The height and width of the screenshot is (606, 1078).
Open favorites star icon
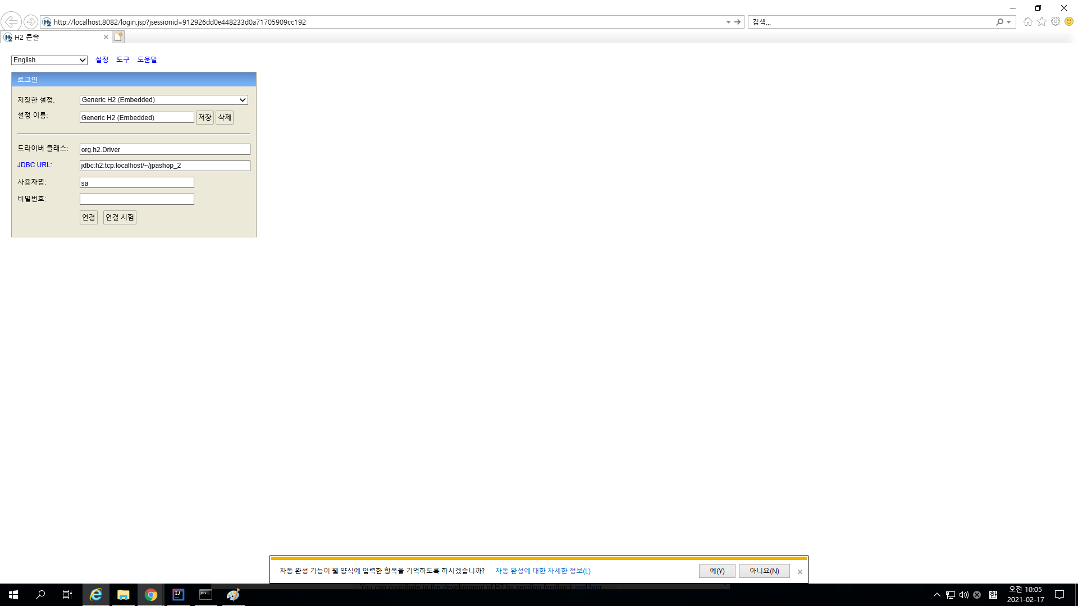(1042, 22)
